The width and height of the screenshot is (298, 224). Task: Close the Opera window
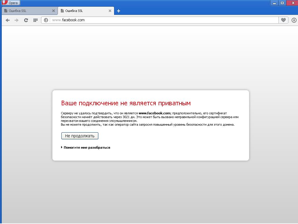(x=292, y=3)
